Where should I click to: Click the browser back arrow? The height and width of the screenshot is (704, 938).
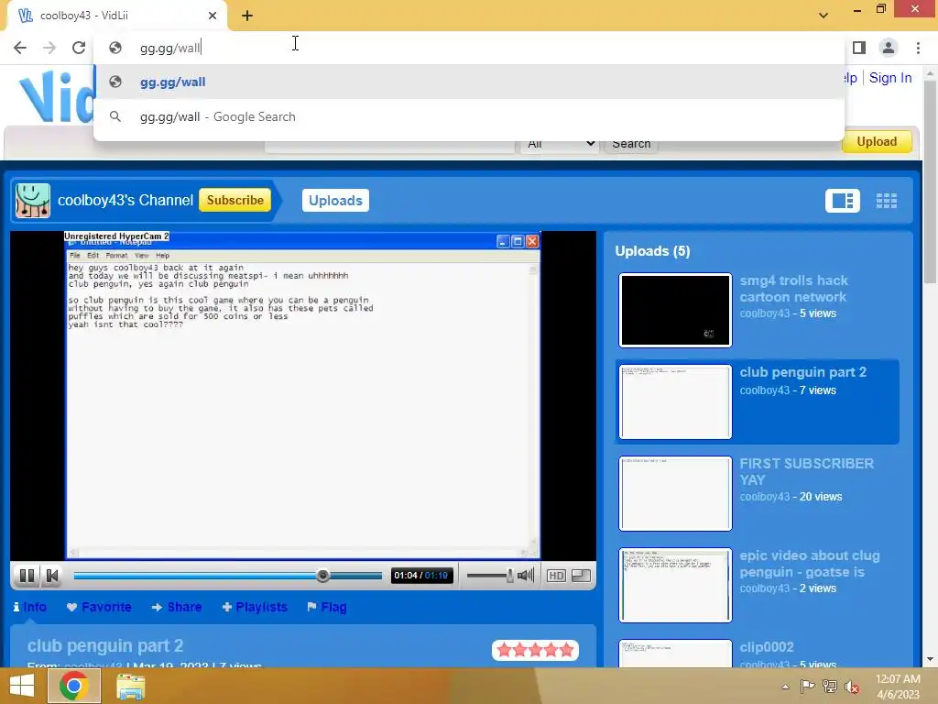[x=20, y=48]
